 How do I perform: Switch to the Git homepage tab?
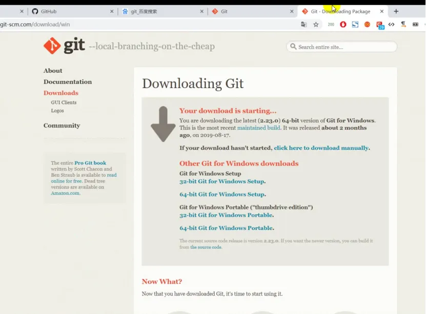[252, 11]
